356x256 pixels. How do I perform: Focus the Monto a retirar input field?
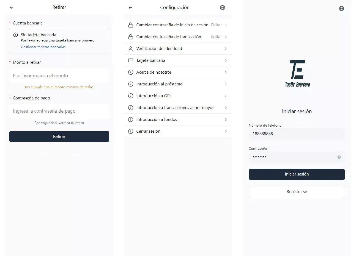(59, 76)
